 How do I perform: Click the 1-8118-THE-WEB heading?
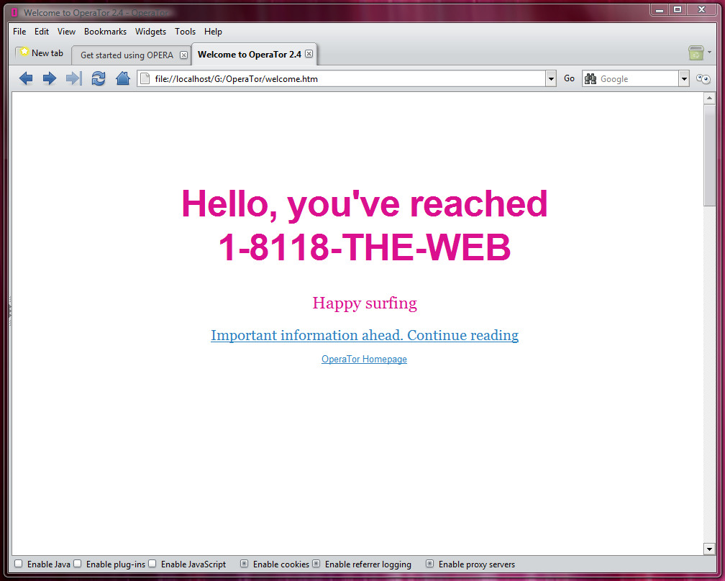[x=365, y=247]
